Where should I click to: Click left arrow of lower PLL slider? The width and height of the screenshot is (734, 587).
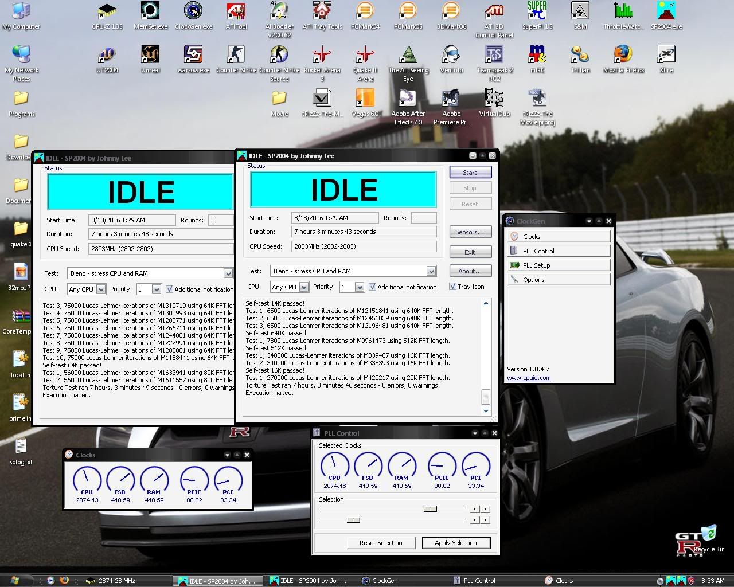click(474, 519)
